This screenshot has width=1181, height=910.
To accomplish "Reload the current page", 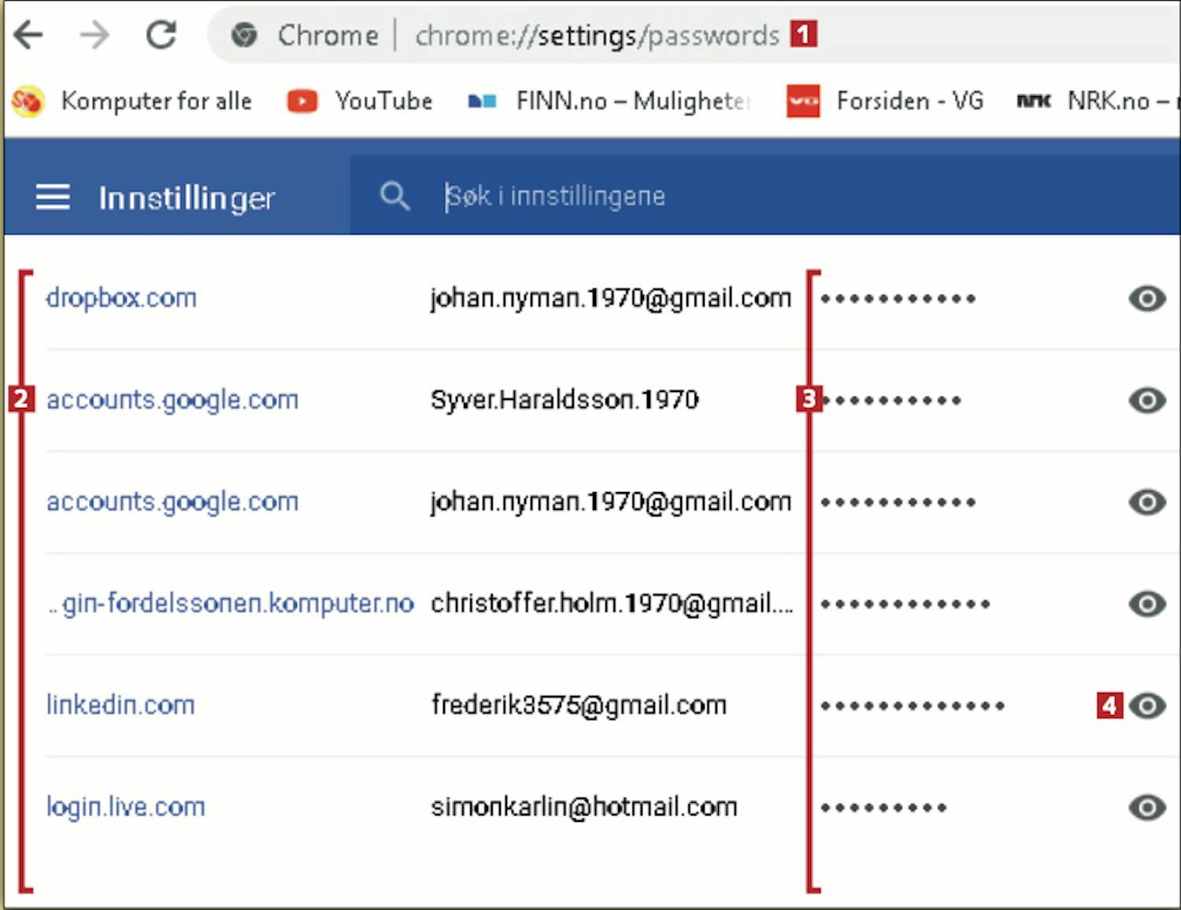I will 162,35.
